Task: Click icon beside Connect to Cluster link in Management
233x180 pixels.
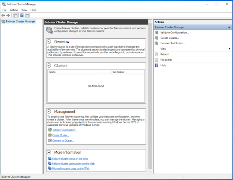Action: [x=50, y=141]
